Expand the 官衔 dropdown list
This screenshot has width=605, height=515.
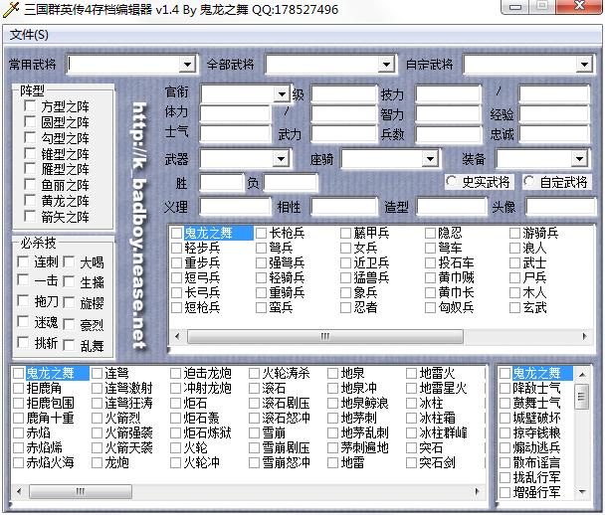(282, 93)
